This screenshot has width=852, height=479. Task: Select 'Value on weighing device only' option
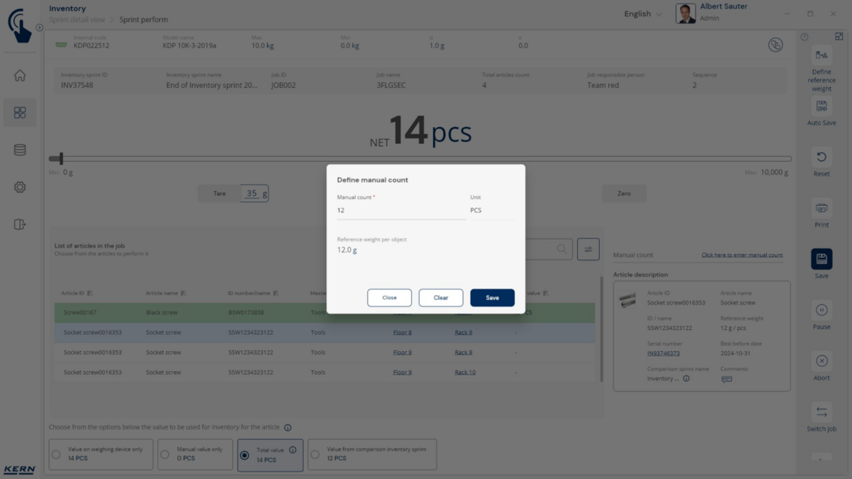coord(56,455)
